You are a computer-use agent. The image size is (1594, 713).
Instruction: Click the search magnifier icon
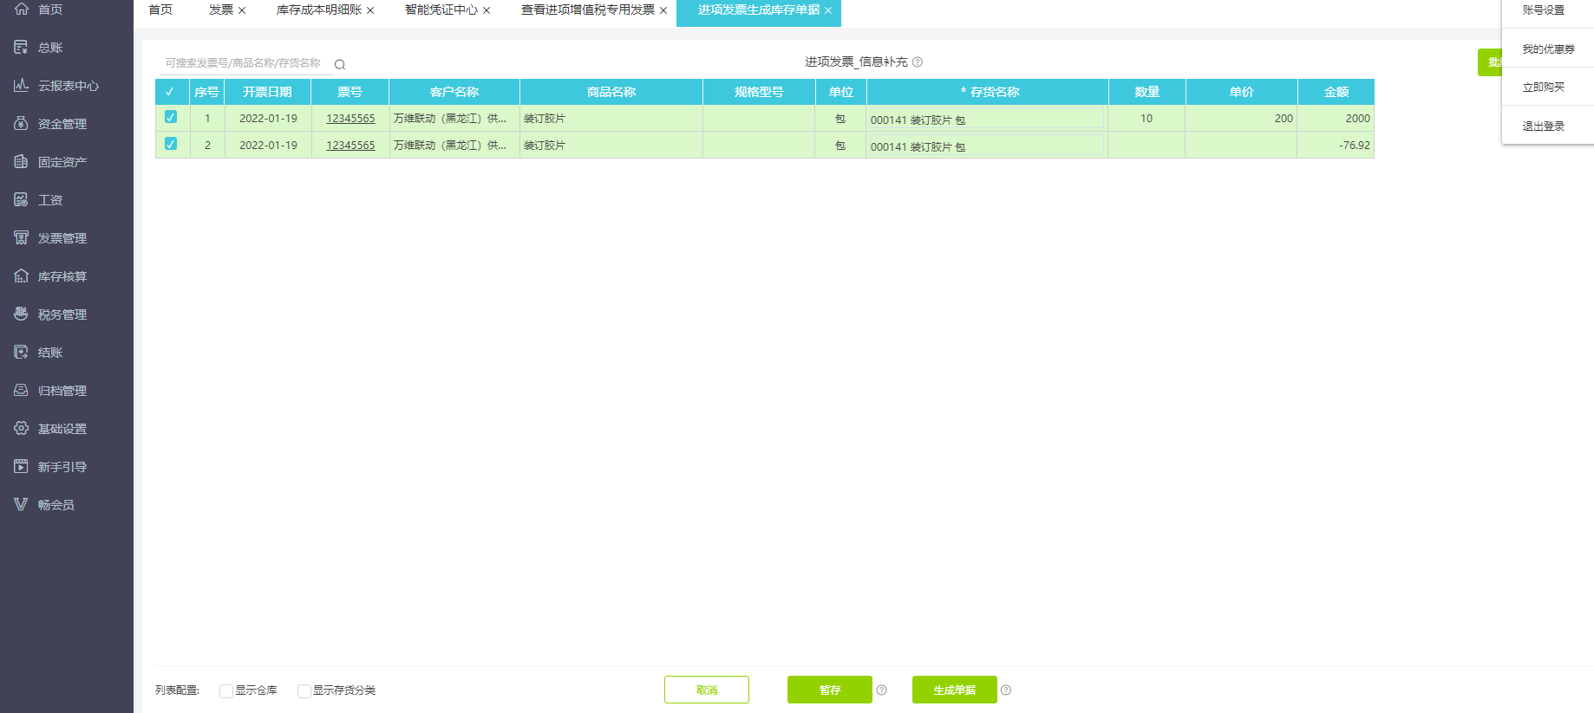pyautogui.click(x=340, y=64)
